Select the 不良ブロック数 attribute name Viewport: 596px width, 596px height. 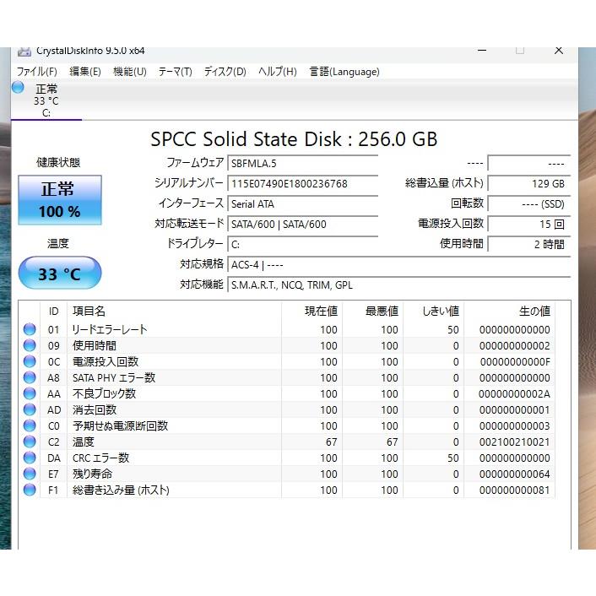click(104, 393)
